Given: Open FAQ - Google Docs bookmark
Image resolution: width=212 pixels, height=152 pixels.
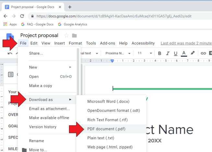Looking at the screenshot, I should [38, 24].
